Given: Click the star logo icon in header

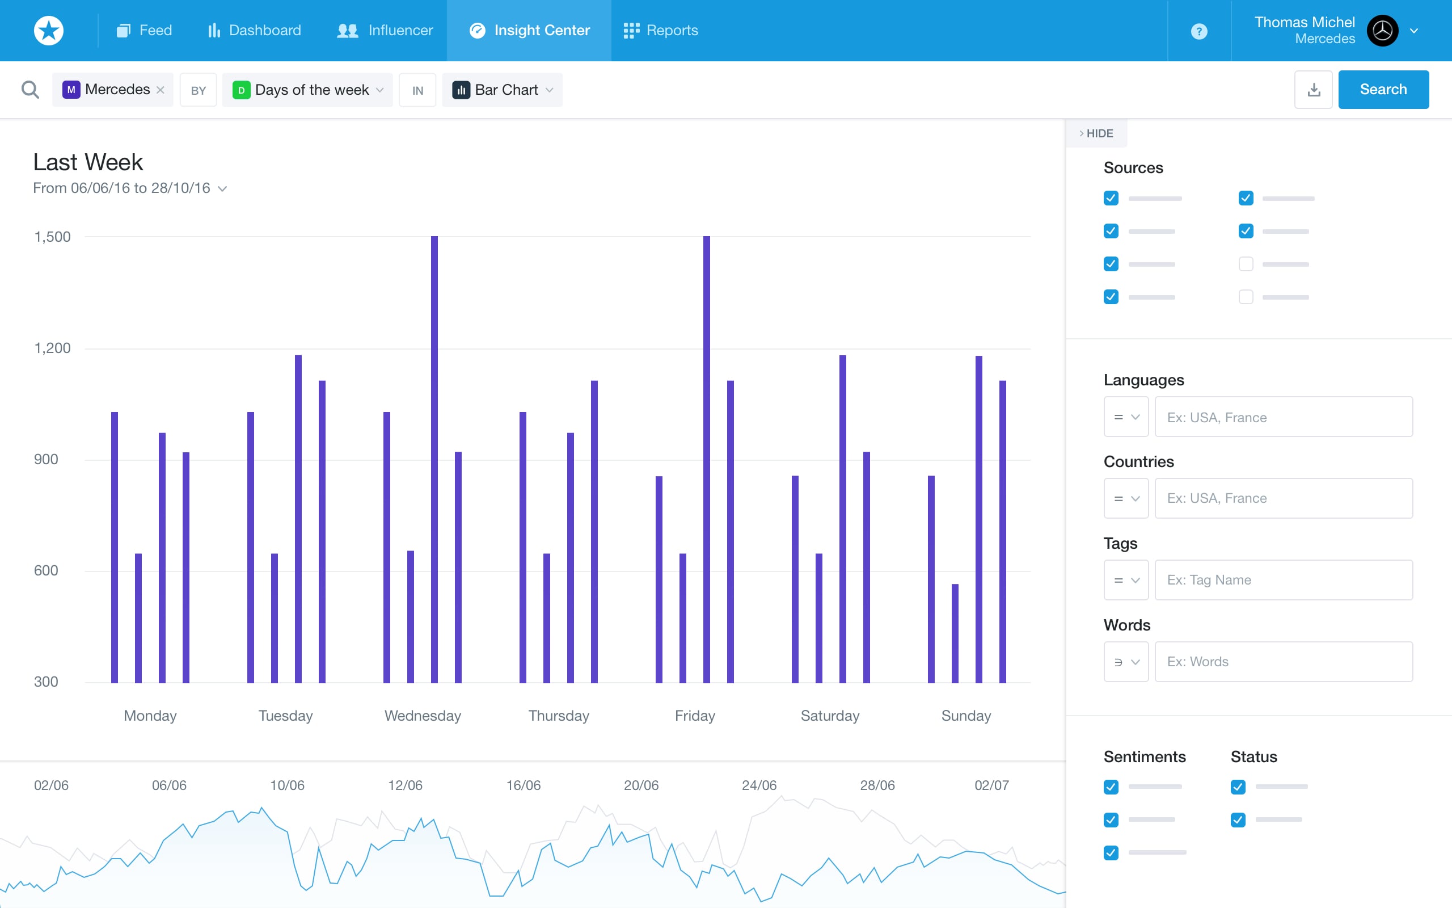Looking at the screenshot, I should [x=49, y=31].
